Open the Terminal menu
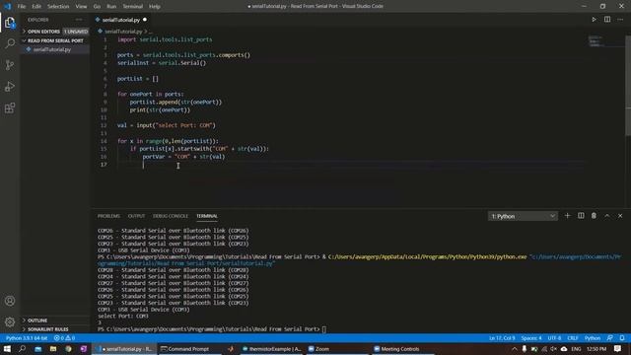 132,6
